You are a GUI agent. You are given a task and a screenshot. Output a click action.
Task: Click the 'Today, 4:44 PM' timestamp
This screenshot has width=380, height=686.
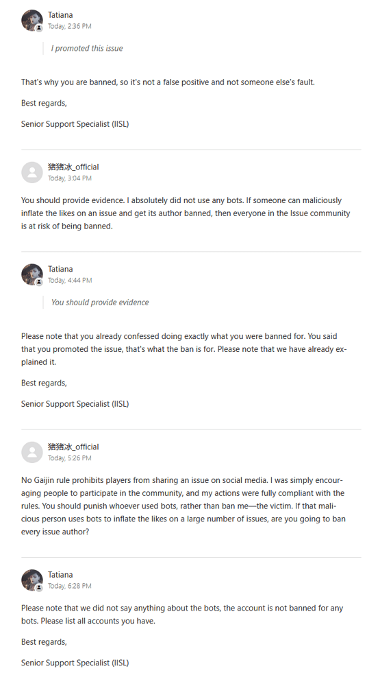click(x=70, y=280)
